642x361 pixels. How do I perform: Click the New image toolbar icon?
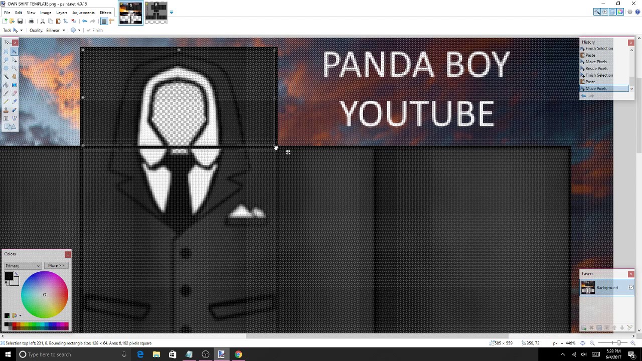pyautogui.click(x=5, y=21)
